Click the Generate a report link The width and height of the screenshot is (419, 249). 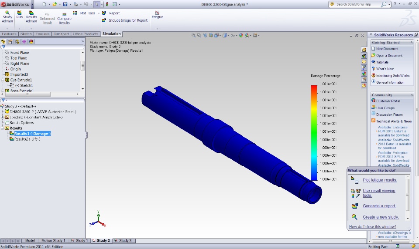click(379, 206)
